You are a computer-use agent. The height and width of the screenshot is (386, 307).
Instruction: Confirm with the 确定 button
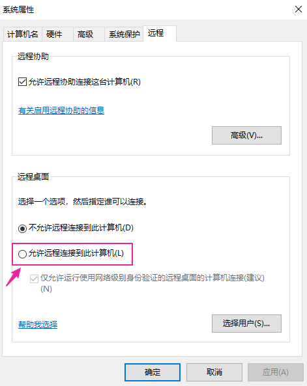(x=153, y=372)
